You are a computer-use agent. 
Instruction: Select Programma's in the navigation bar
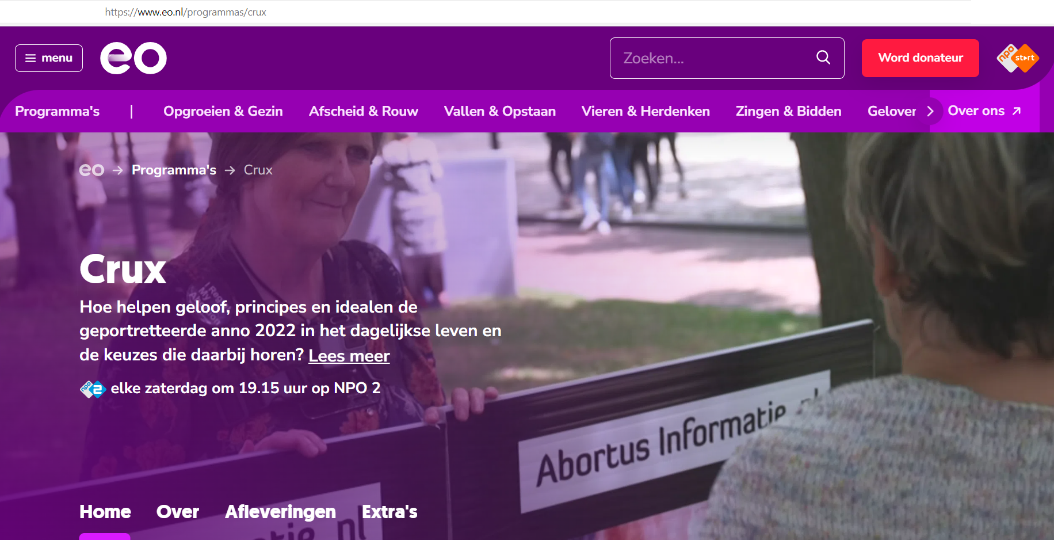coord(58,111)
